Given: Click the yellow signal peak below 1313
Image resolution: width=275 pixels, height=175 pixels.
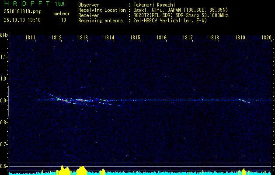Looking at the screenshot, I should click(82, 170).
